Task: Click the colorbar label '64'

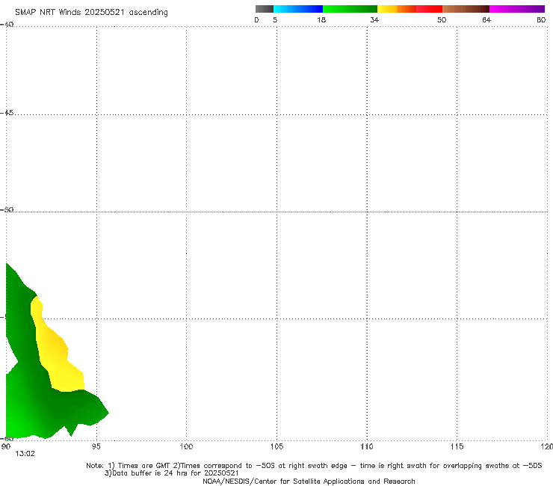Action: pyautogui.click(x=486, y=20)
